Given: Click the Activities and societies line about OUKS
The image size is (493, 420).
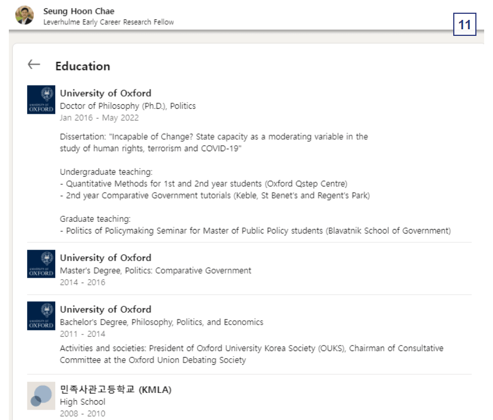Looking at the screenshot, I should (x=252, y=348).
